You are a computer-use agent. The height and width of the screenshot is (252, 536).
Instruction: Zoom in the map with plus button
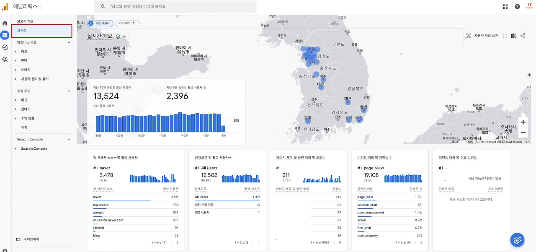tap(523, 122)
